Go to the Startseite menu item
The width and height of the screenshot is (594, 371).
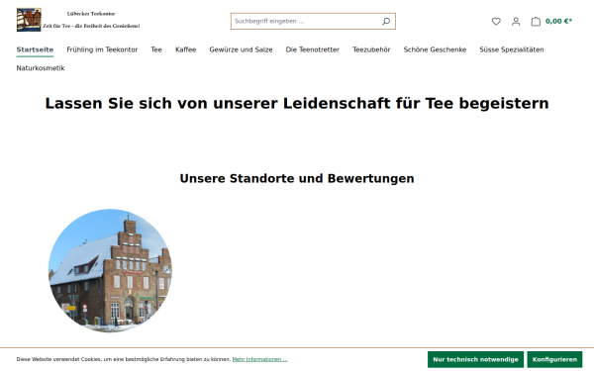pos(35,49)
